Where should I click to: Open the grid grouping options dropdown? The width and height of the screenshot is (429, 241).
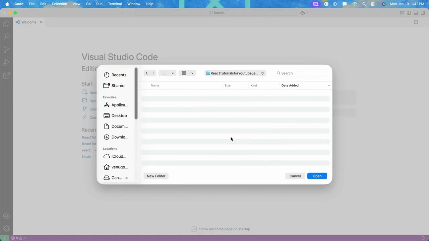coord(187,73)
